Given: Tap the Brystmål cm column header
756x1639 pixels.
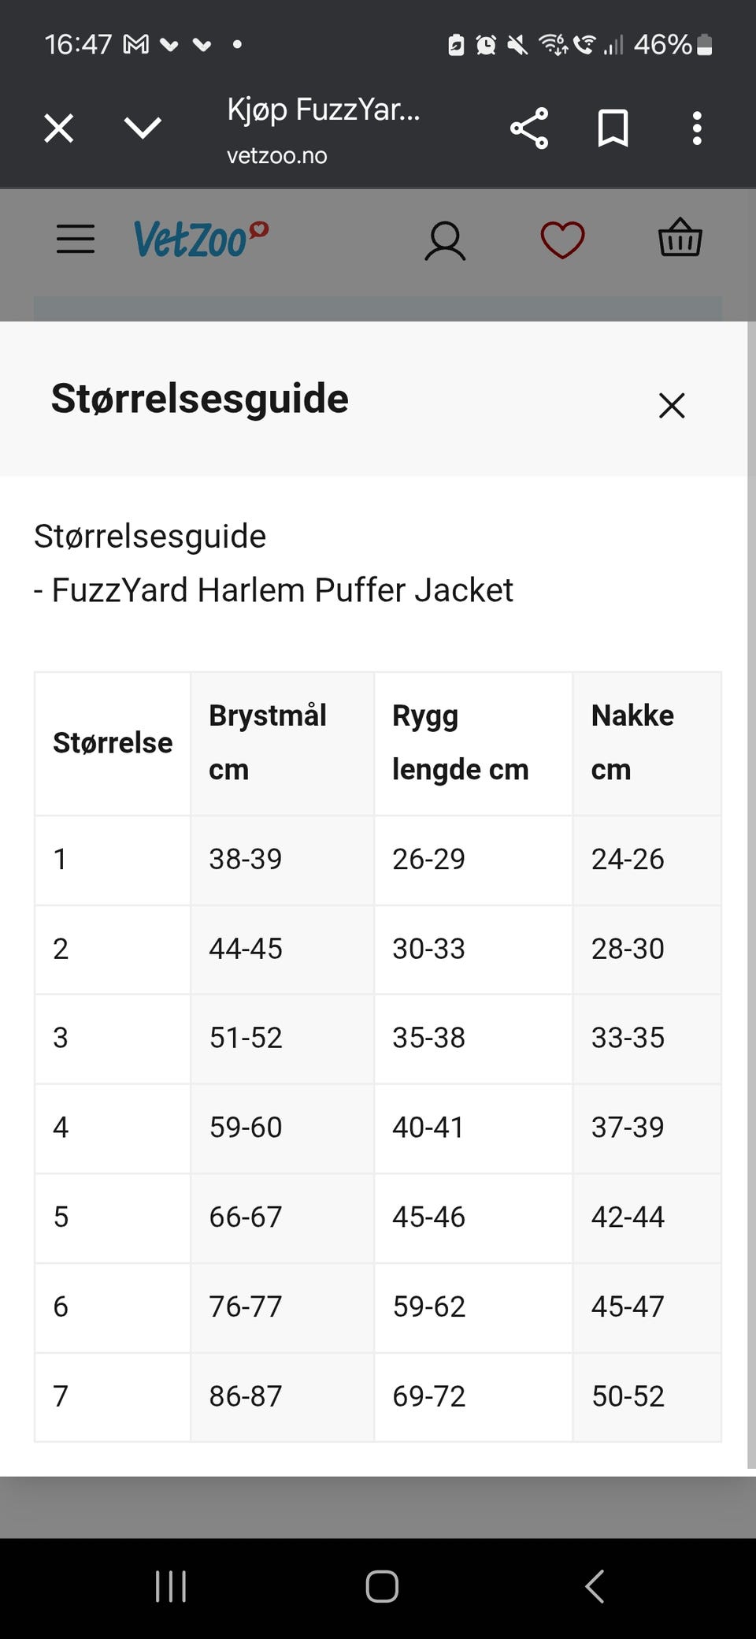Looking at the screenshot, I should click(268, 742).
